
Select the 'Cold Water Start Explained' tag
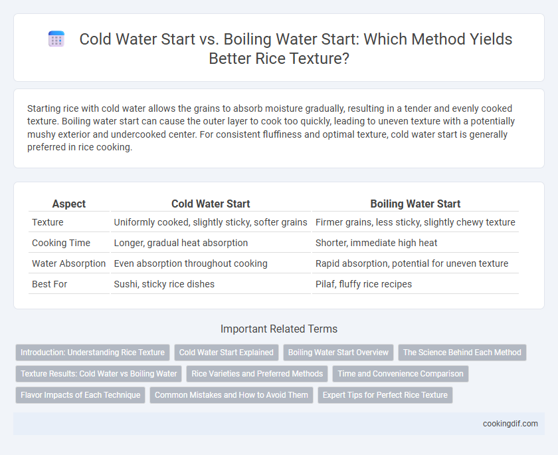pos(227,353)
